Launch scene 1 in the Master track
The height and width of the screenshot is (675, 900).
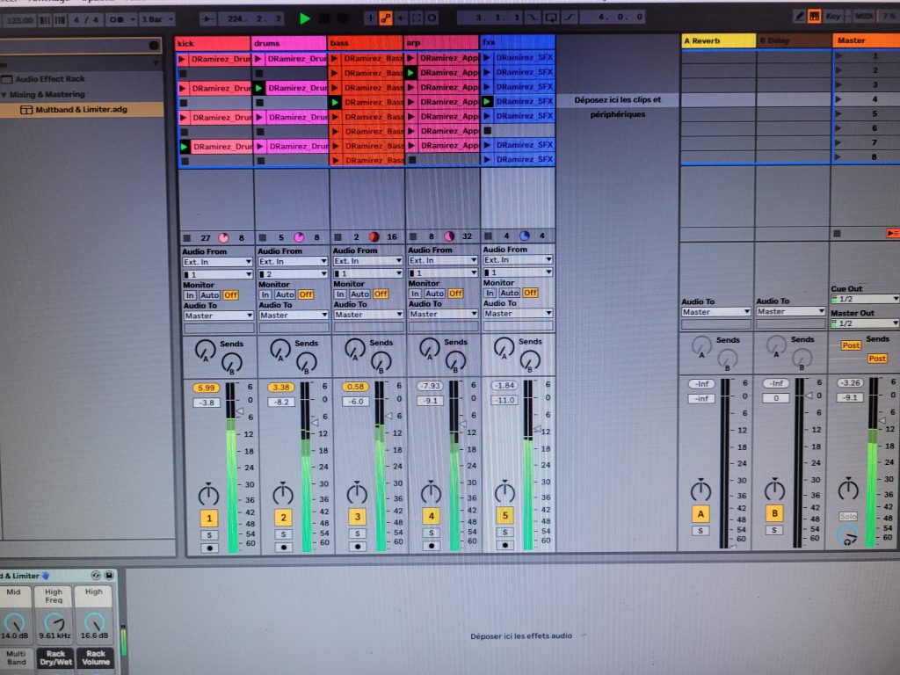click(x=839, y=55)
